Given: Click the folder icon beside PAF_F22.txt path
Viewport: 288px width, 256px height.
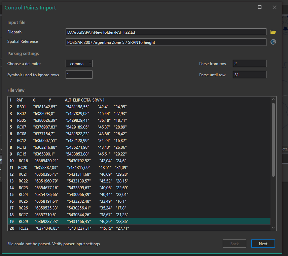Looking at the screenshot, I should point(273,32).
